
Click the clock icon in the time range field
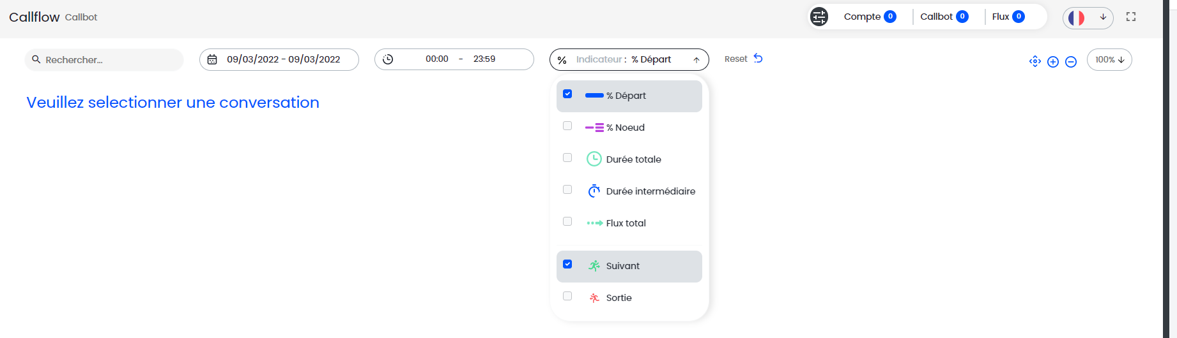pos(388,59)
